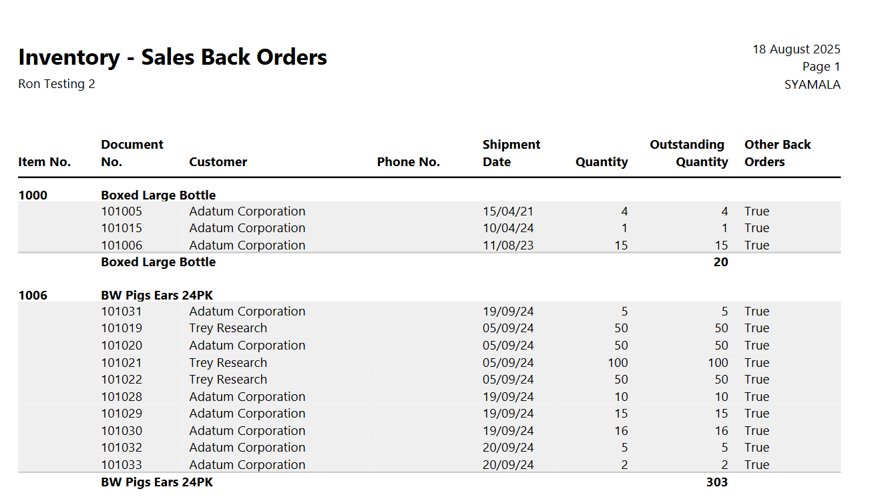Screen dimensions: 870x499
Task: Click the Boxed Large Bottle total value 20
Action: pos(720,262)
